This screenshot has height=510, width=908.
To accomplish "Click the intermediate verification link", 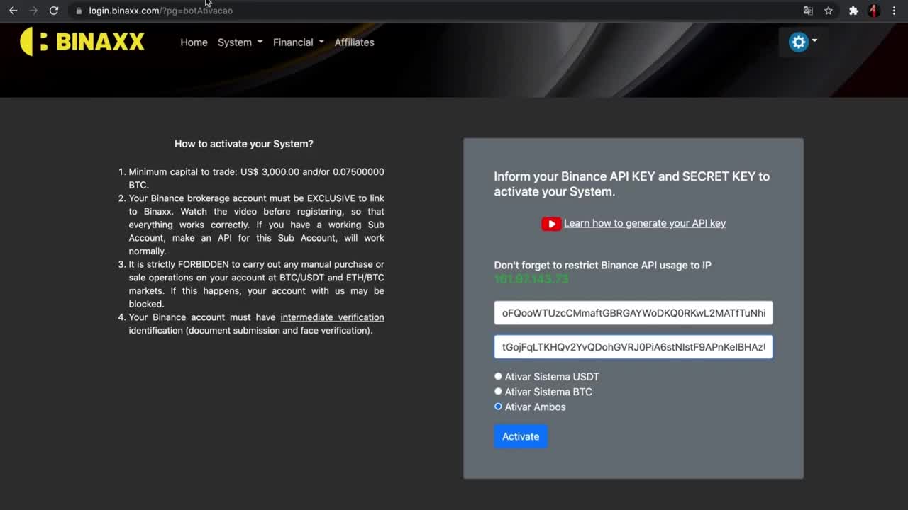I will click(332, 317).
